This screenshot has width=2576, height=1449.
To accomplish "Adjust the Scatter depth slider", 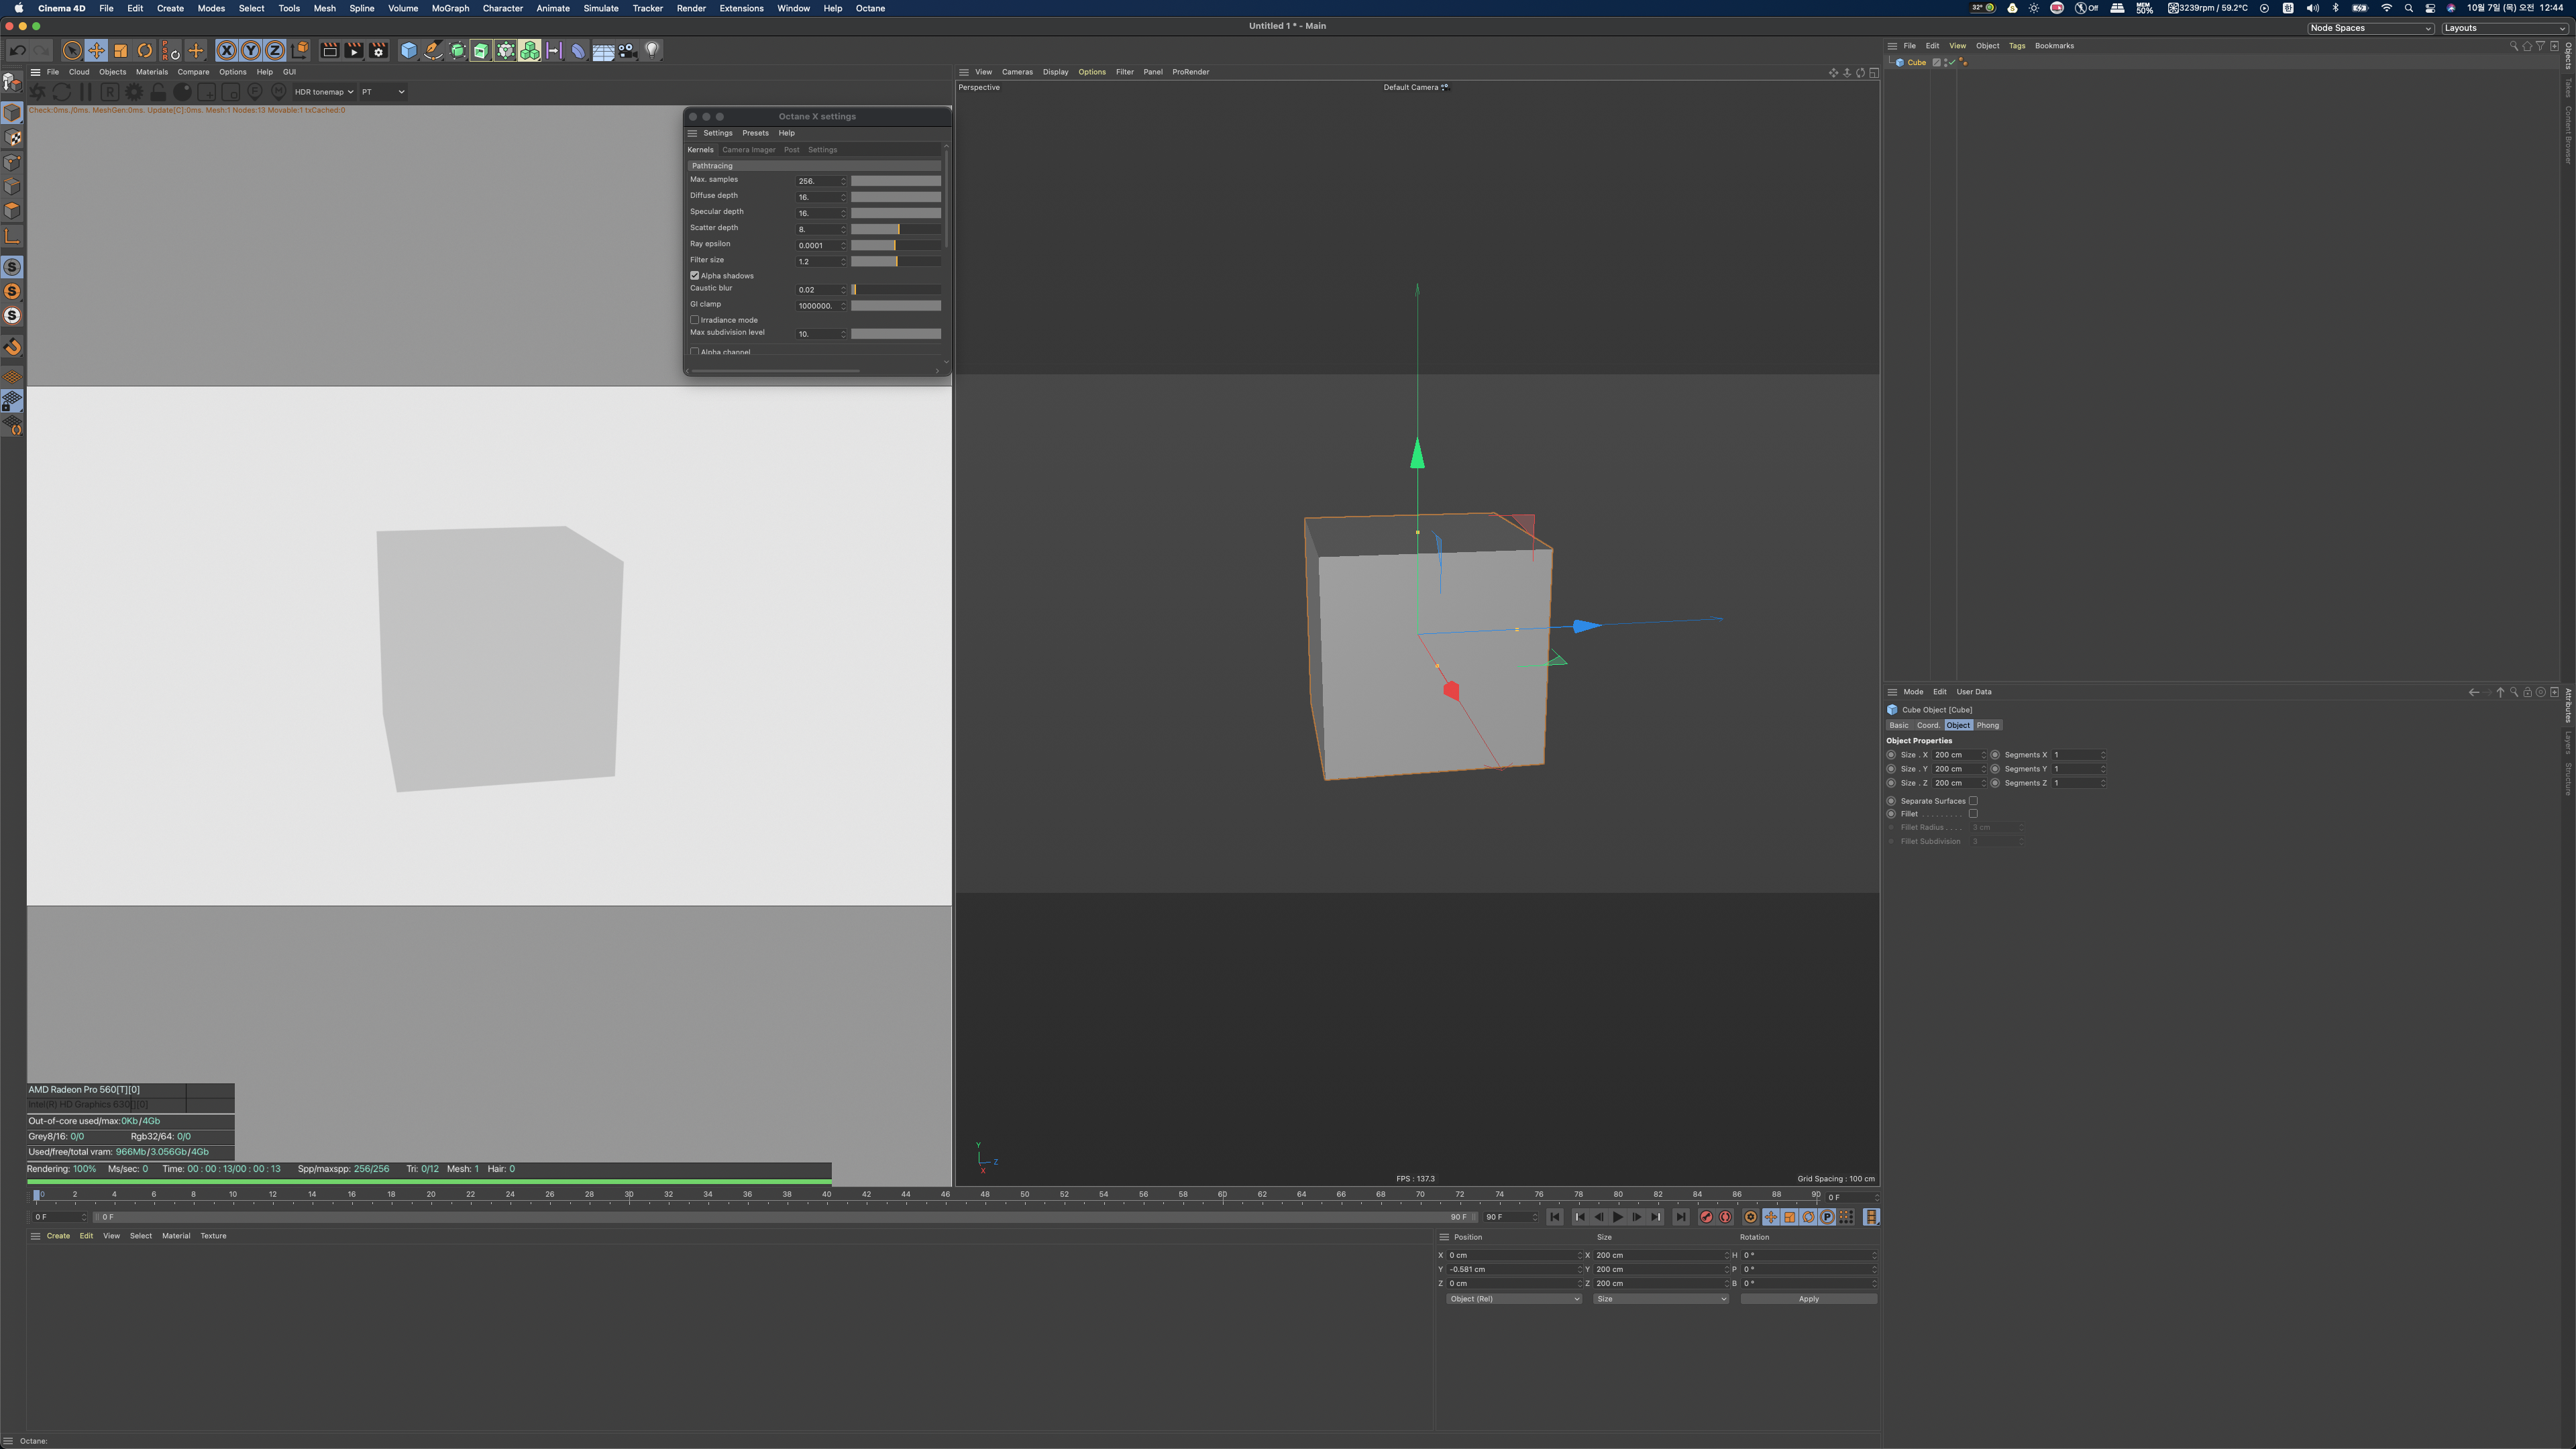I will pos(895,229).
